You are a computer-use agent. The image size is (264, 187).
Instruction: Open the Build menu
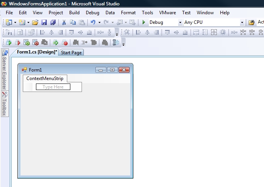coord(74,13)
